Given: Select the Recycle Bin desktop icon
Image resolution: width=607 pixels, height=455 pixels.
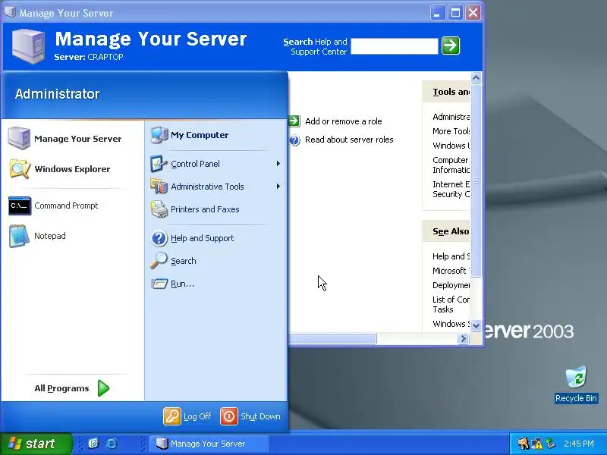Looking at the screenshot, I should pyautogui.click(x=576, y=384).
